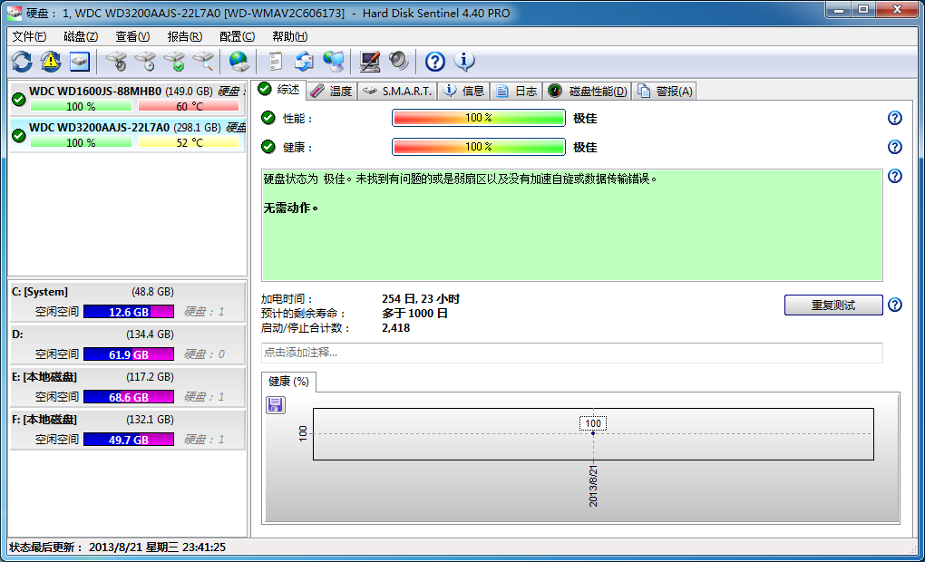Click the speaker sound toolbar icon

pos(399,62)
